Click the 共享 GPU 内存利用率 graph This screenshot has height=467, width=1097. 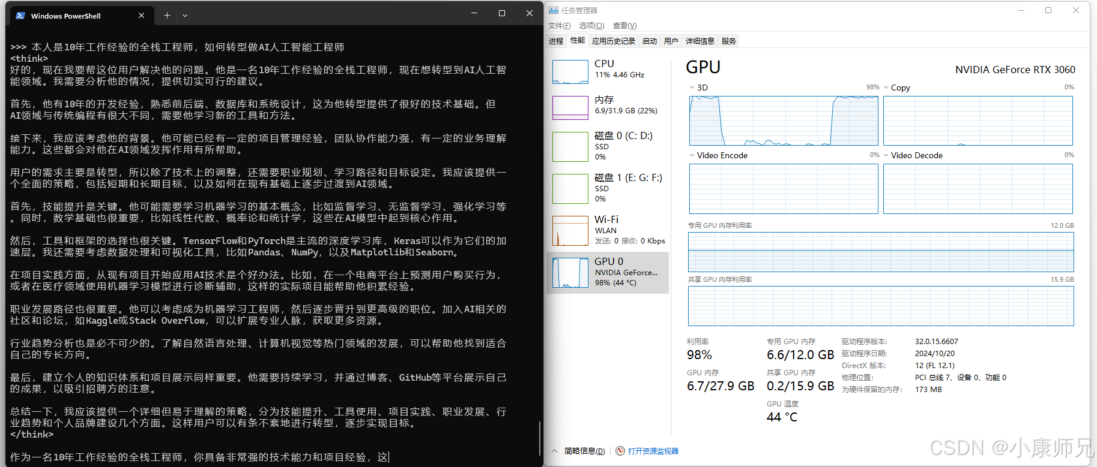point(881,306)
